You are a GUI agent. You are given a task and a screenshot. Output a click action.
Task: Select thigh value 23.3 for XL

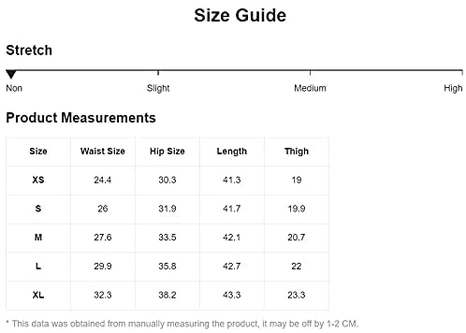[296, 295]
